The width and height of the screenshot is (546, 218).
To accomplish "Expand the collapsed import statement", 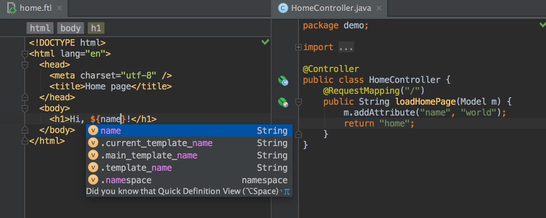I will tap(298, 47).
